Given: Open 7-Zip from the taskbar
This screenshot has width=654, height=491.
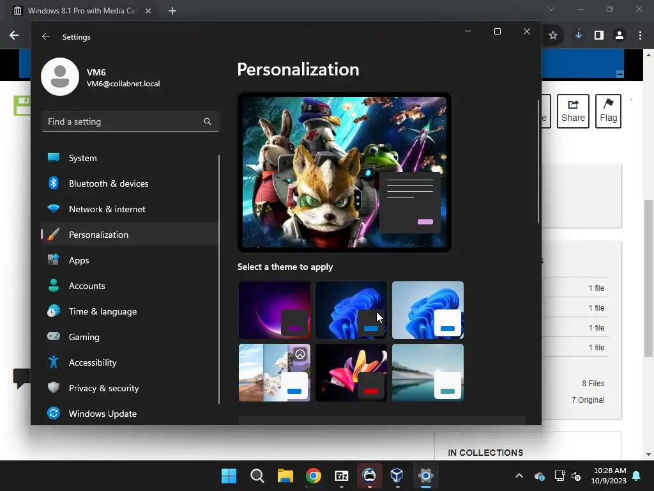Looking at the screenshot, I should [x=342, y=476].
